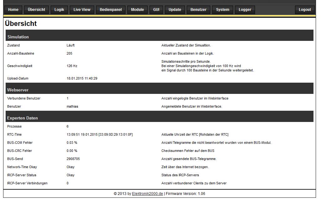Go to the System page
Screen dimensions: 321x199
click(x=222, y=10)
